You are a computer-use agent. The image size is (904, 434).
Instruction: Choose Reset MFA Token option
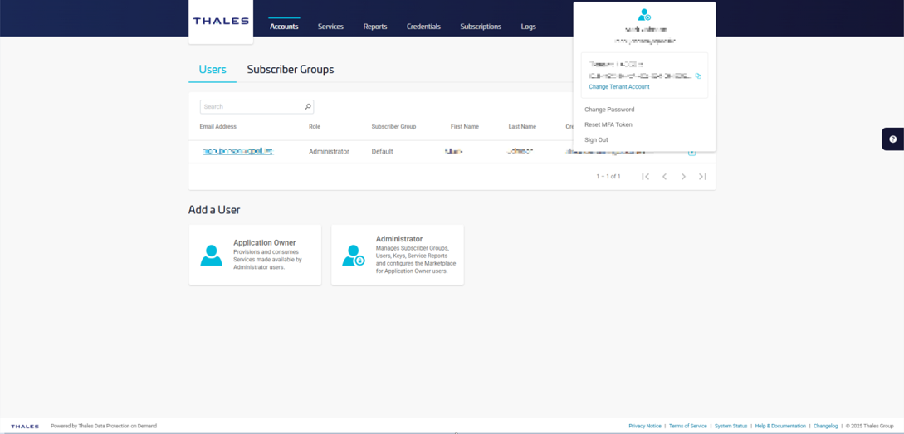tap(608, 124)
